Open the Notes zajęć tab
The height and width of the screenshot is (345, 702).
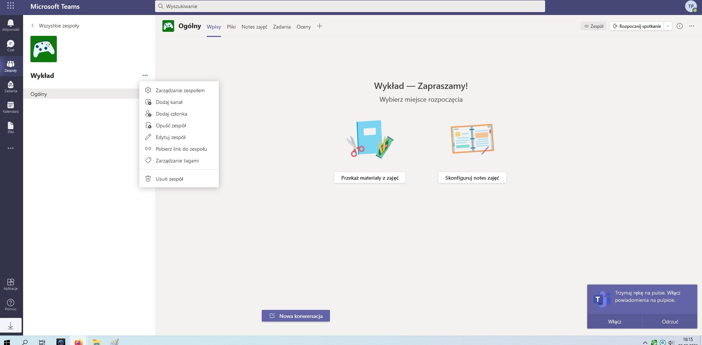tap(254, 27)
